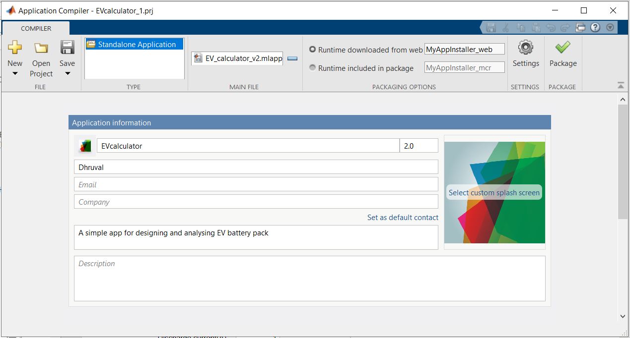The image size is (630, 338).
Task: Click the Open Project folder icon
Action: [x=41, y=48]
